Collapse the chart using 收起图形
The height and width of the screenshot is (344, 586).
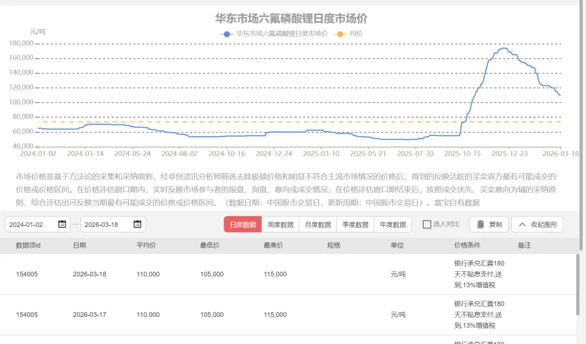pyautogui.click(x=537, y=224)
